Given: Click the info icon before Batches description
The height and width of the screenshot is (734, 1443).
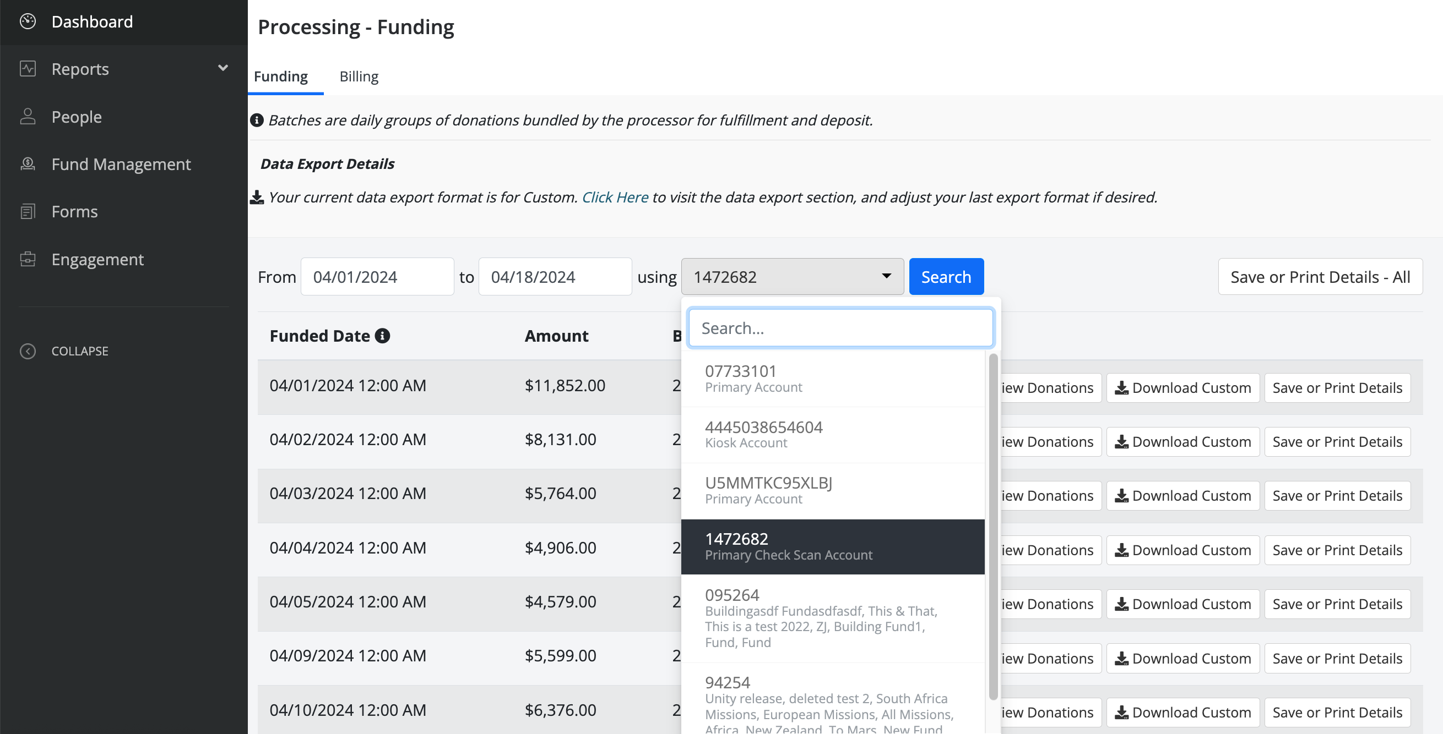Looking at the screenshot, I should tap(257, 120).
